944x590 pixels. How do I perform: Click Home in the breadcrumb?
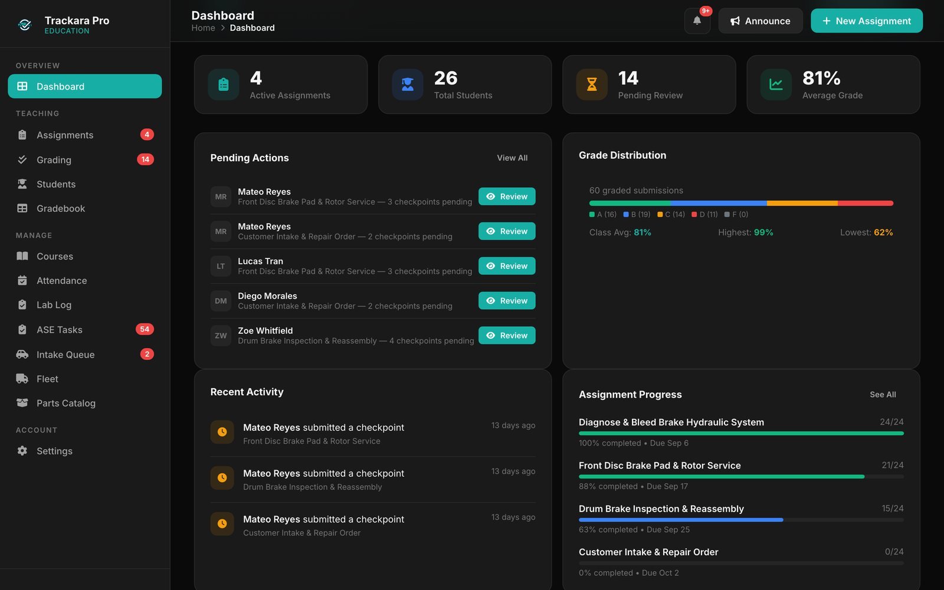click(203, 28)
